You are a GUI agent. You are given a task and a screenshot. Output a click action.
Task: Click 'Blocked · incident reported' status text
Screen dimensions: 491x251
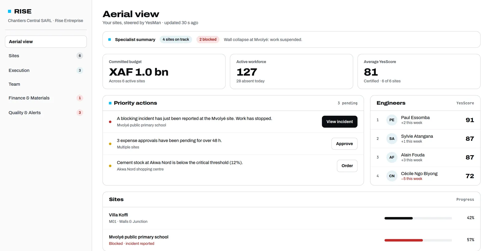[x=132, y=244]
